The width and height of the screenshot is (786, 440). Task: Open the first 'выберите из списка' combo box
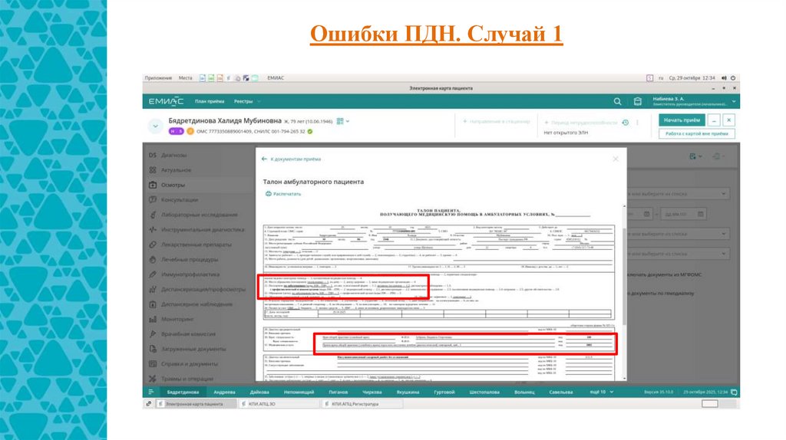pos(678,194)
